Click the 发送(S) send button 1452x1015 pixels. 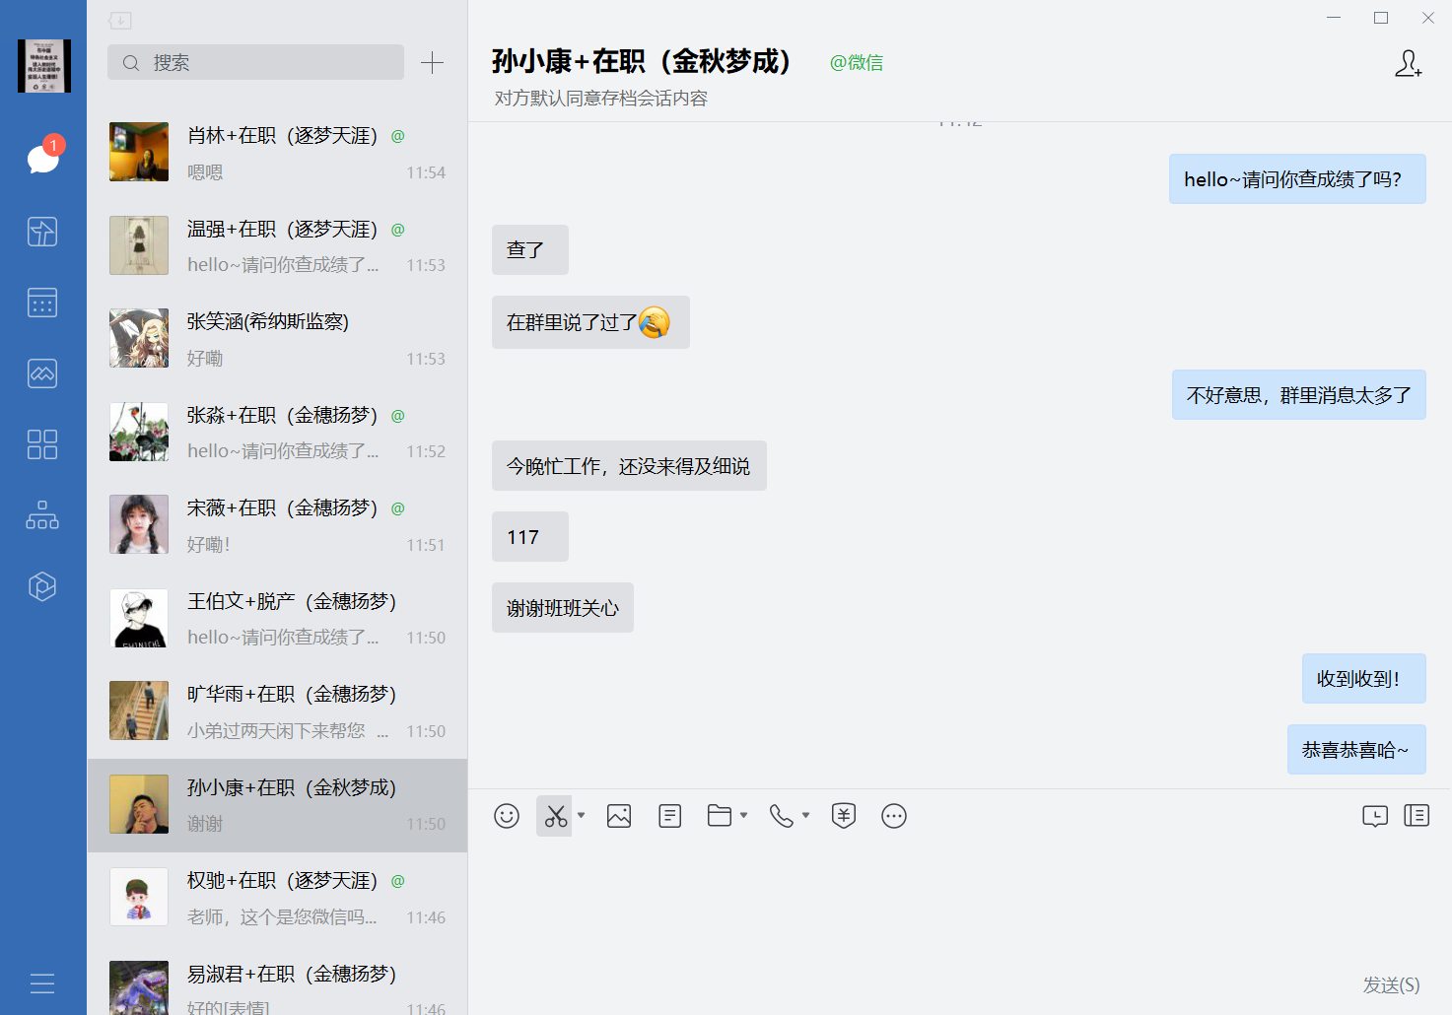click(1391, 984)
